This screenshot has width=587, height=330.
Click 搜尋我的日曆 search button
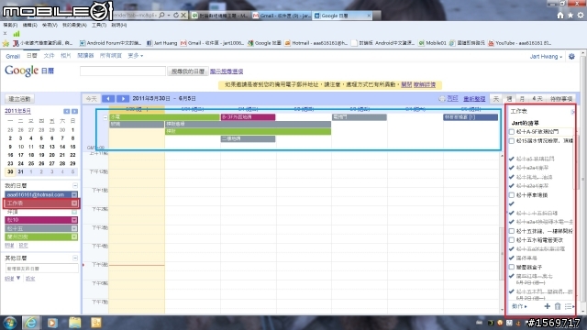tap(187, 71)
